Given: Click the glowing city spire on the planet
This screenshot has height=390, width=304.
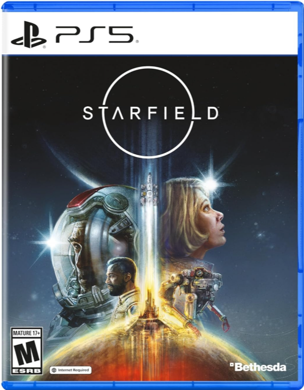Looking at the screenshot, I should (149, 306).
